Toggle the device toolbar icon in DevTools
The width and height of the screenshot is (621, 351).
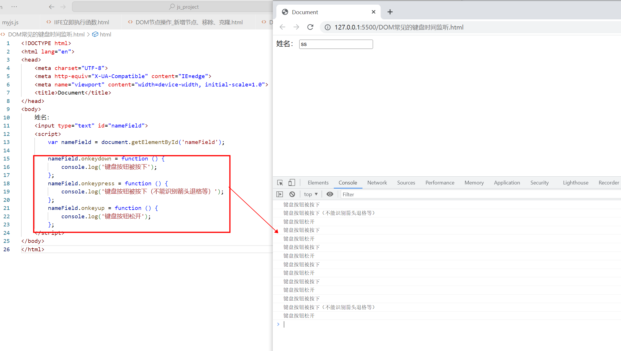(292, 183)
